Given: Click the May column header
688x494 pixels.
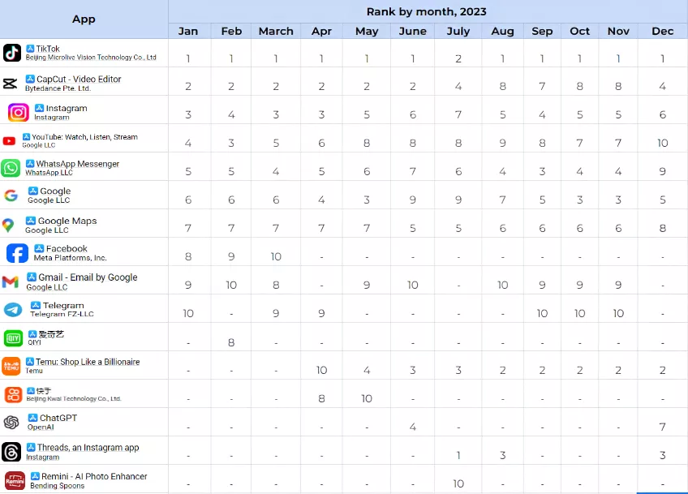Looking at the screenshot, I should [367, 31].
